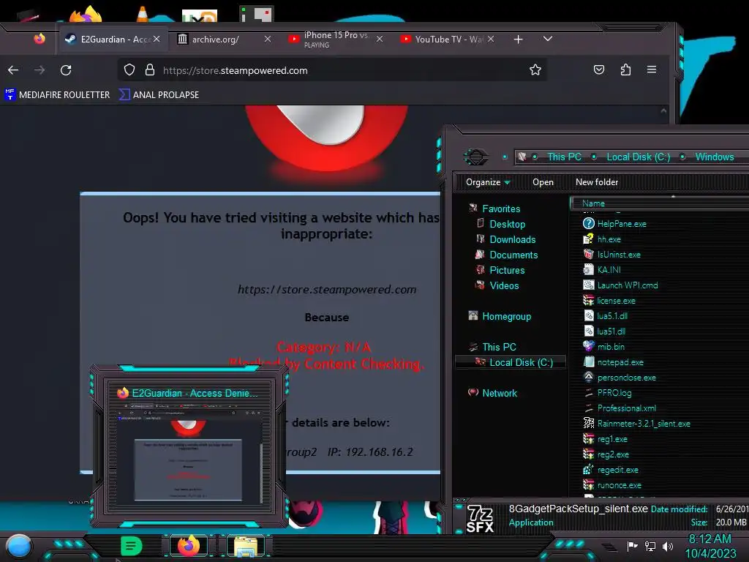749x562 pixels.
Task: Open MEDIAFIRE ROULETTER bookmark
Action: coord(57,94)
